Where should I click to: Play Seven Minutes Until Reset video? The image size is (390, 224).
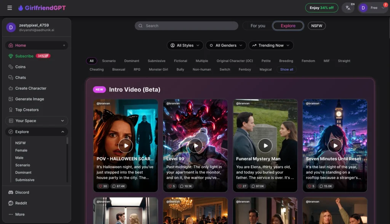tap(335, 146)
